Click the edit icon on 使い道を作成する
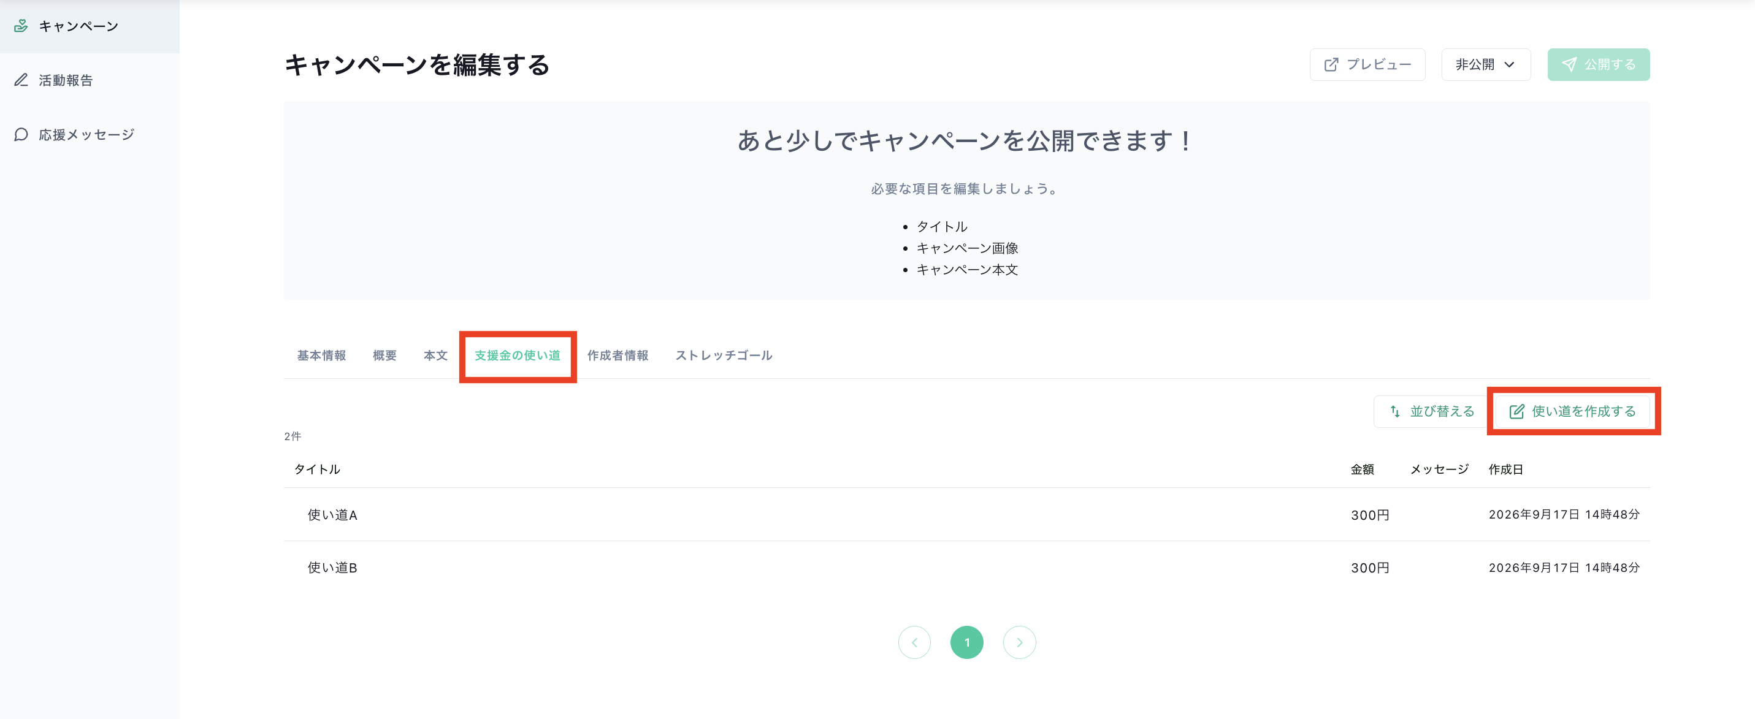This screenshot has height=719, width=1755. [1516, 411]
